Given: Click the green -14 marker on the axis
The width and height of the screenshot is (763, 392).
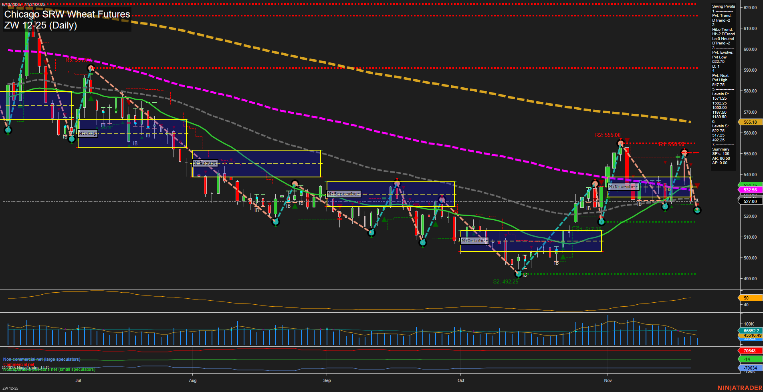Looking at the screenshot, I should pos(750,359).
